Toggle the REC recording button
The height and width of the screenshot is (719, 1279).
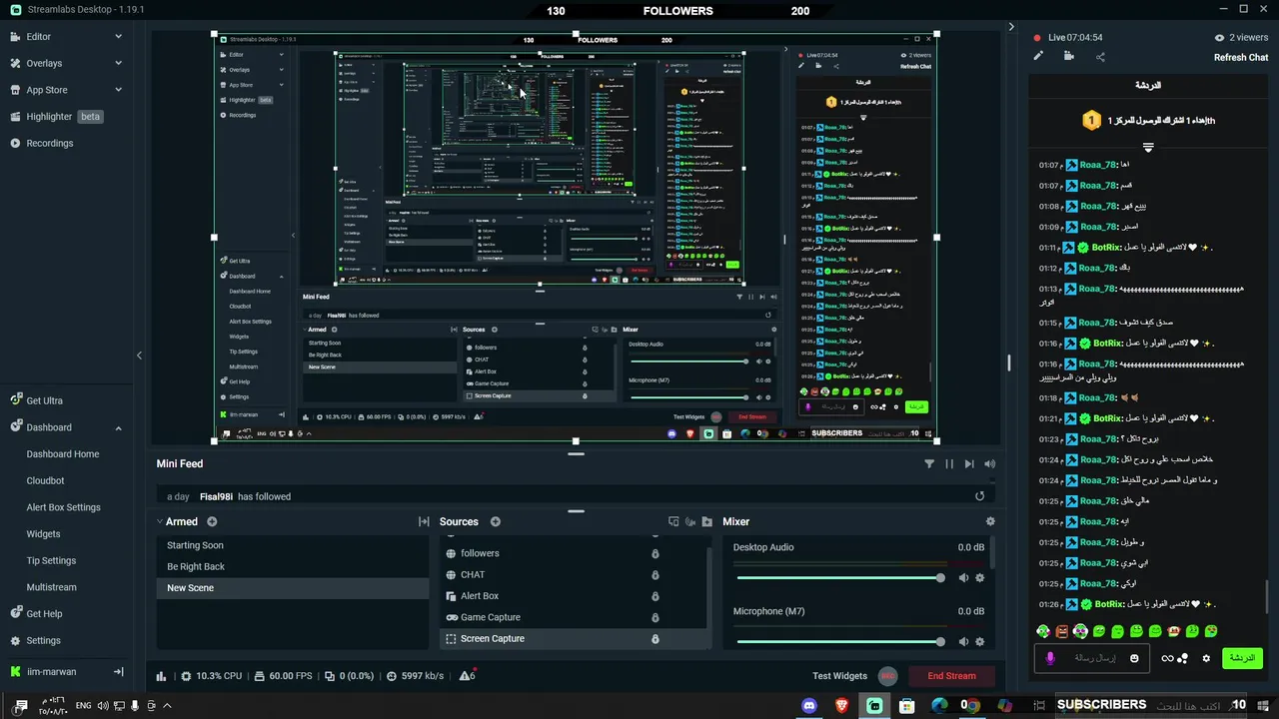(887, 676)
